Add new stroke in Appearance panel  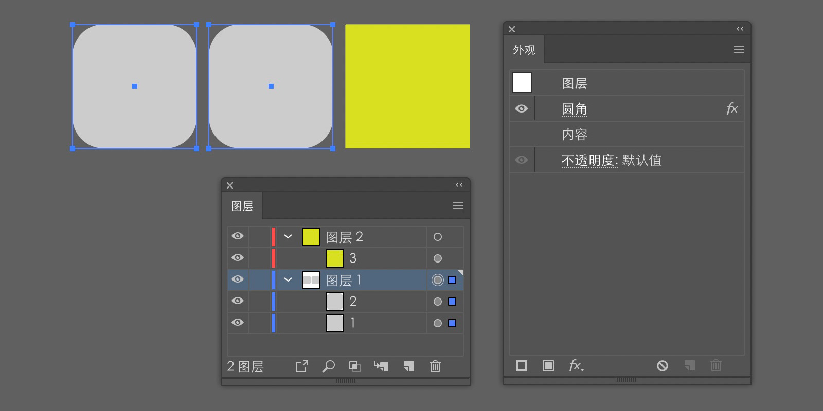(522, 366)
